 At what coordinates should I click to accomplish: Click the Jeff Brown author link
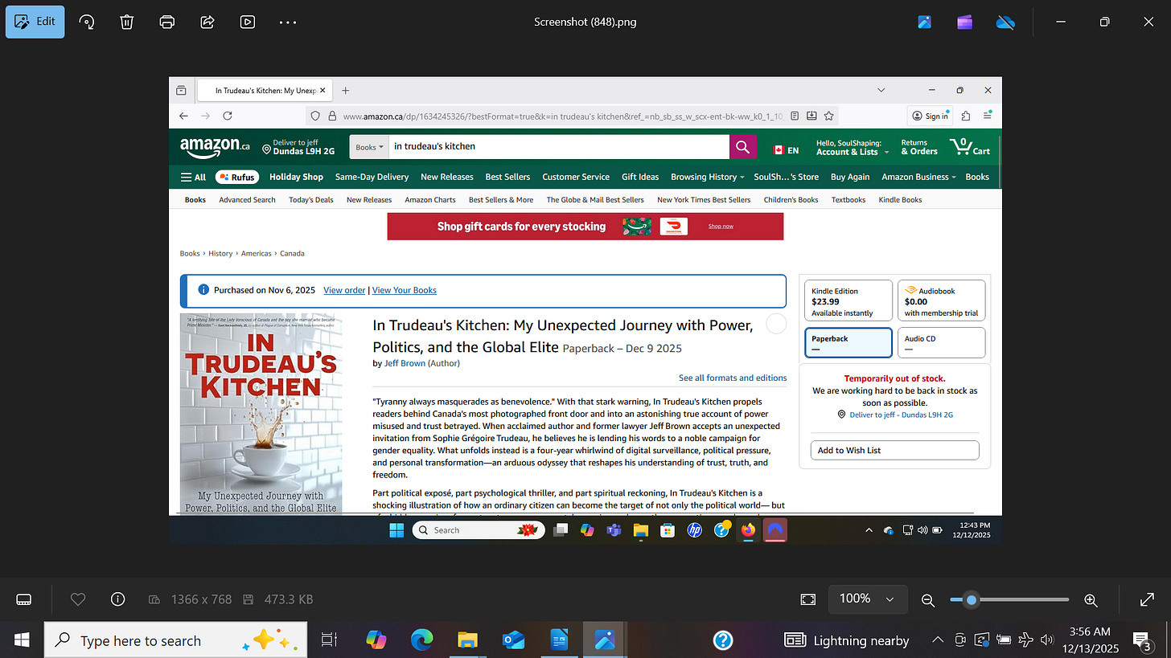coord(405,363)
